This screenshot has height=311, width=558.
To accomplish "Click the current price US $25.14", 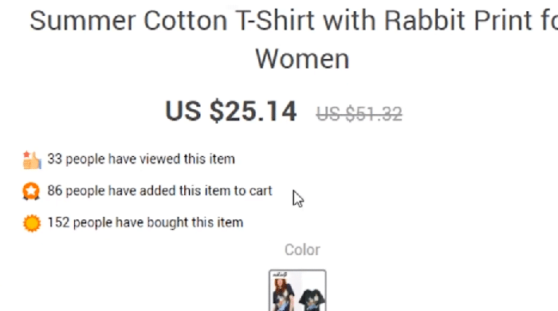I will pos(230,111).
